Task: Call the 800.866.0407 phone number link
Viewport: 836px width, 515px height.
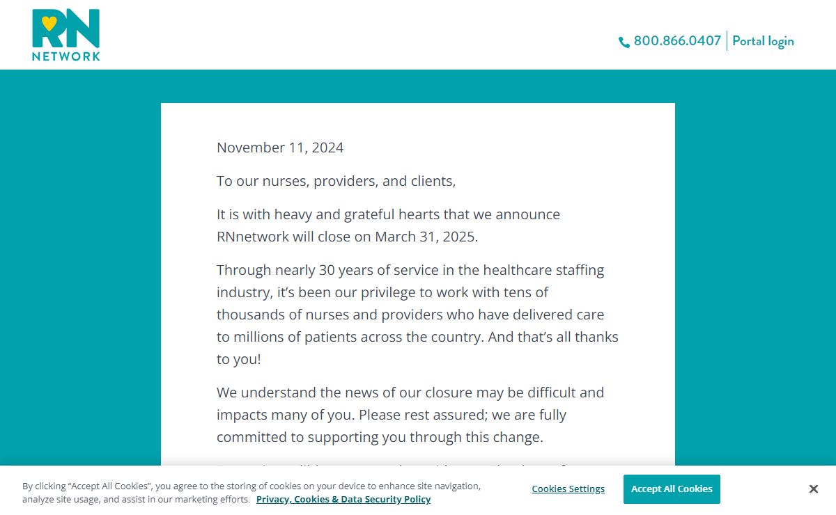Action: click(676, 41)
